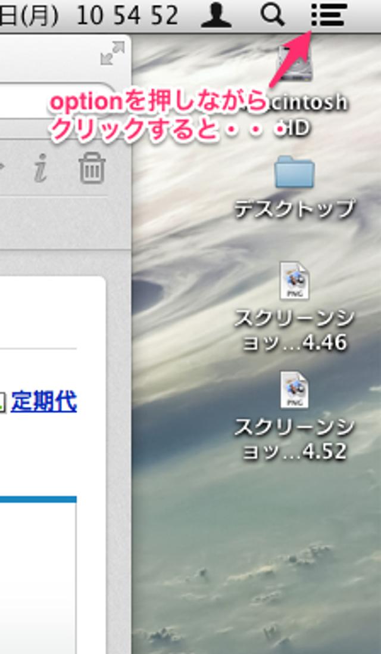The image size is (381, 654).
Task: Select the スクリーンショッ…4.46 PNG file
Action: pyautogui.click(x=295, y=280)
